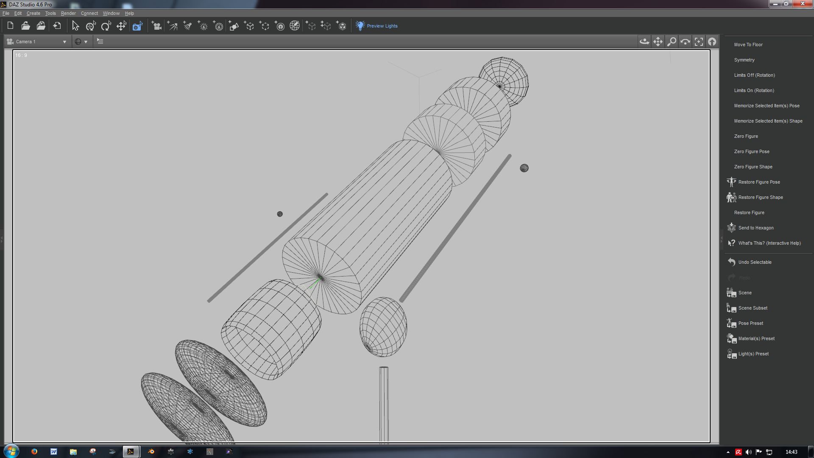The image size is (814, 458).
Task: Open the draw style sphere dropdown
Action: coord(81,42)
